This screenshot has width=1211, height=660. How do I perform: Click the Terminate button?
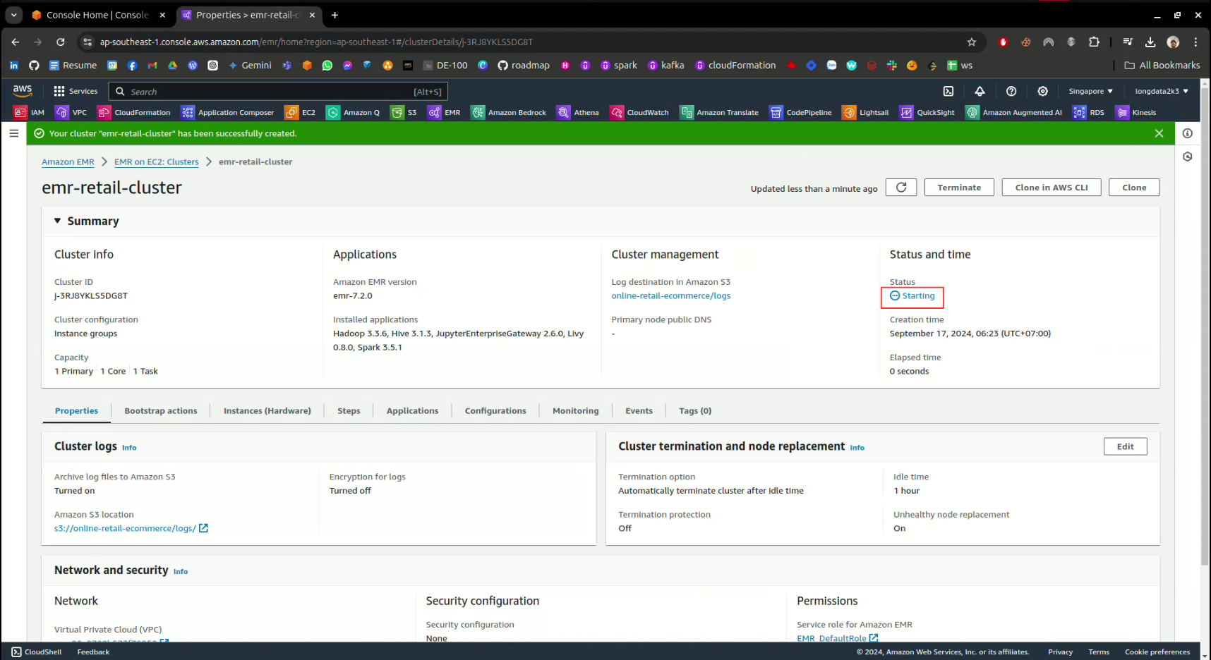coord(959,188)
